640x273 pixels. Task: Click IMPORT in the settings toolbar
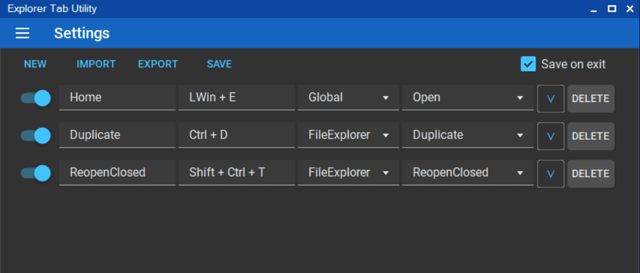coord(96,64)
